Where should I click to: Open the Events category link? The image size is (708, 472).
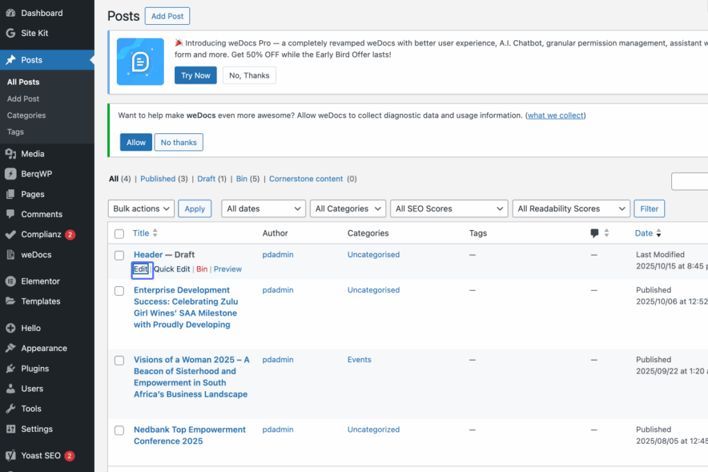tap(360, 359)
